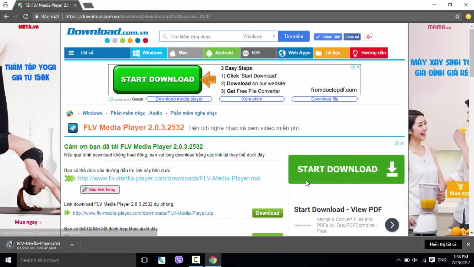Image resolution: width=474 pixels, height=267 pixels.
Task: Click the magnifier icon in search box
Action: (x=165, y=36)
